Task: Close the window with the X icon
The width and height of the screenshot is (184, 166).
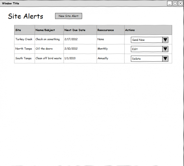Action: pos(180,4)
